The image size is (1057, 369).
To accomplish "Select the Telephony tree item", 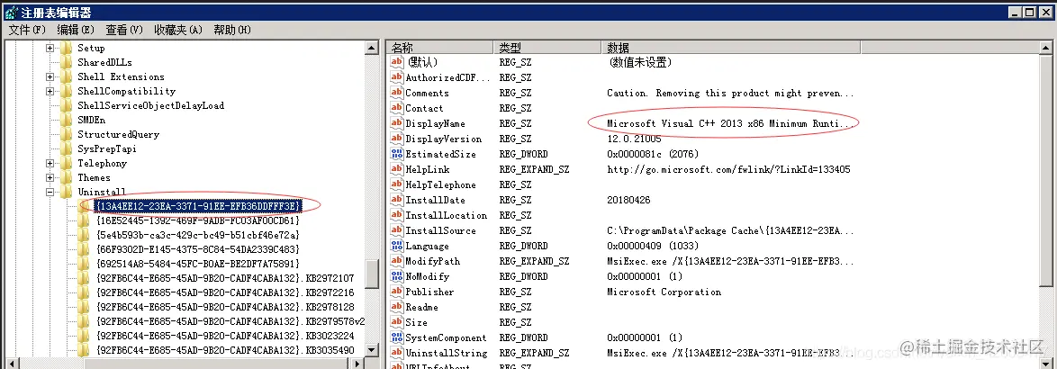I will click(x=102, y=163).
